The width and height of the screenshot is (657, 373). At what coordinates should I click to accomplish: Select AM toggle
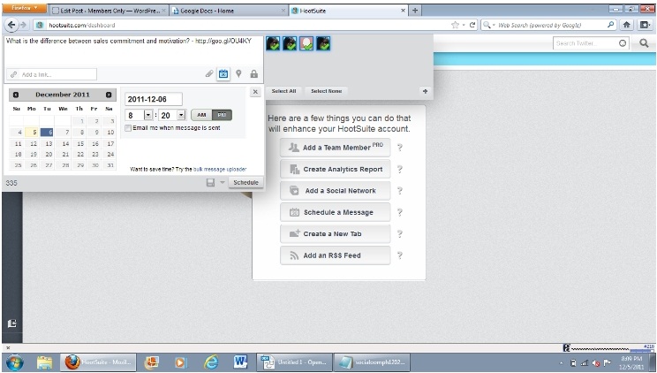pos(201,115)
